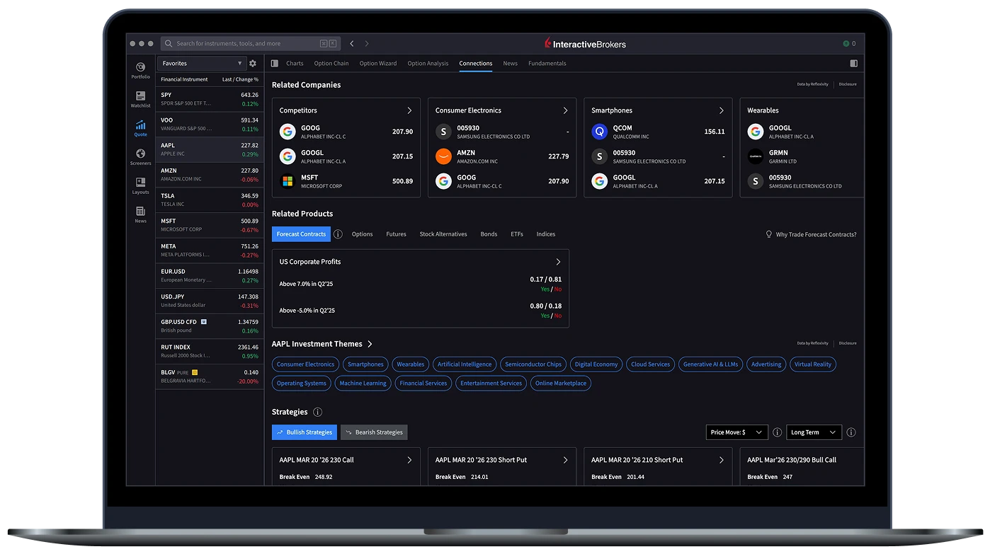The width and height of the screenshot is (990, 554).
Task: Expand AAPL MAR 20 '26 210 Short Put card
Action: coord(722,460)
